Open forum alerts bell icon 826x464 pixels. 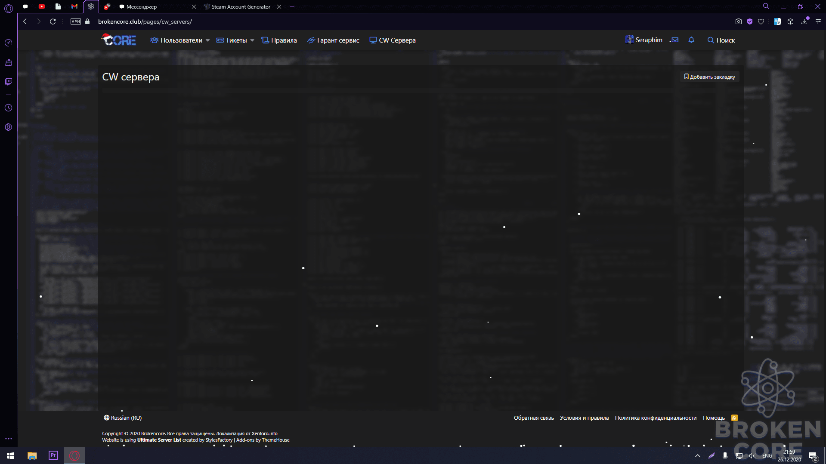click(x=691, y=40)
